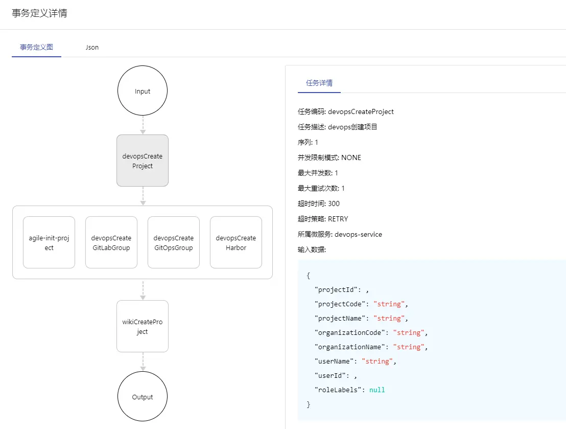Click the 超时时间: 300 line

(x=319, y=204)
